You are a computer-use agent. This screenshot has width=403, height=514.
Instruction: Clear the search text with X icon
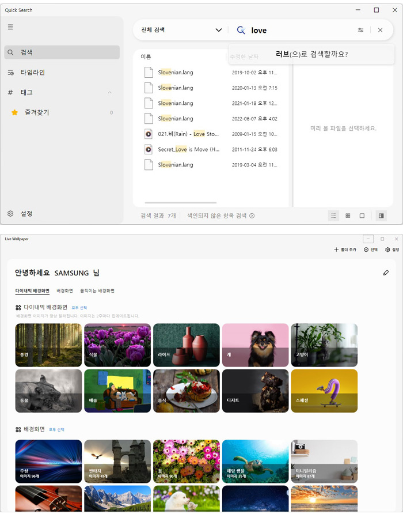pyautogui.click(x=380, y=30)
